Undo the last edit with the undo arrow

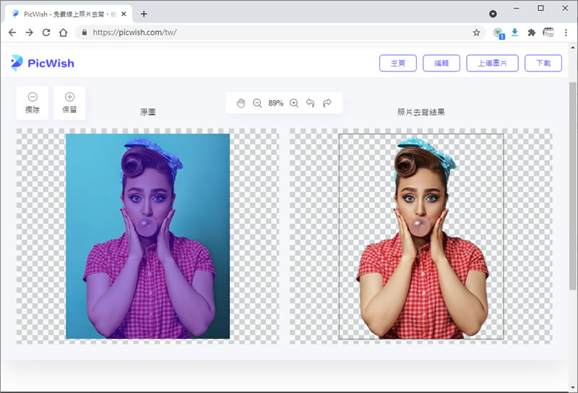pyautogui.click(x=311, y=103)
